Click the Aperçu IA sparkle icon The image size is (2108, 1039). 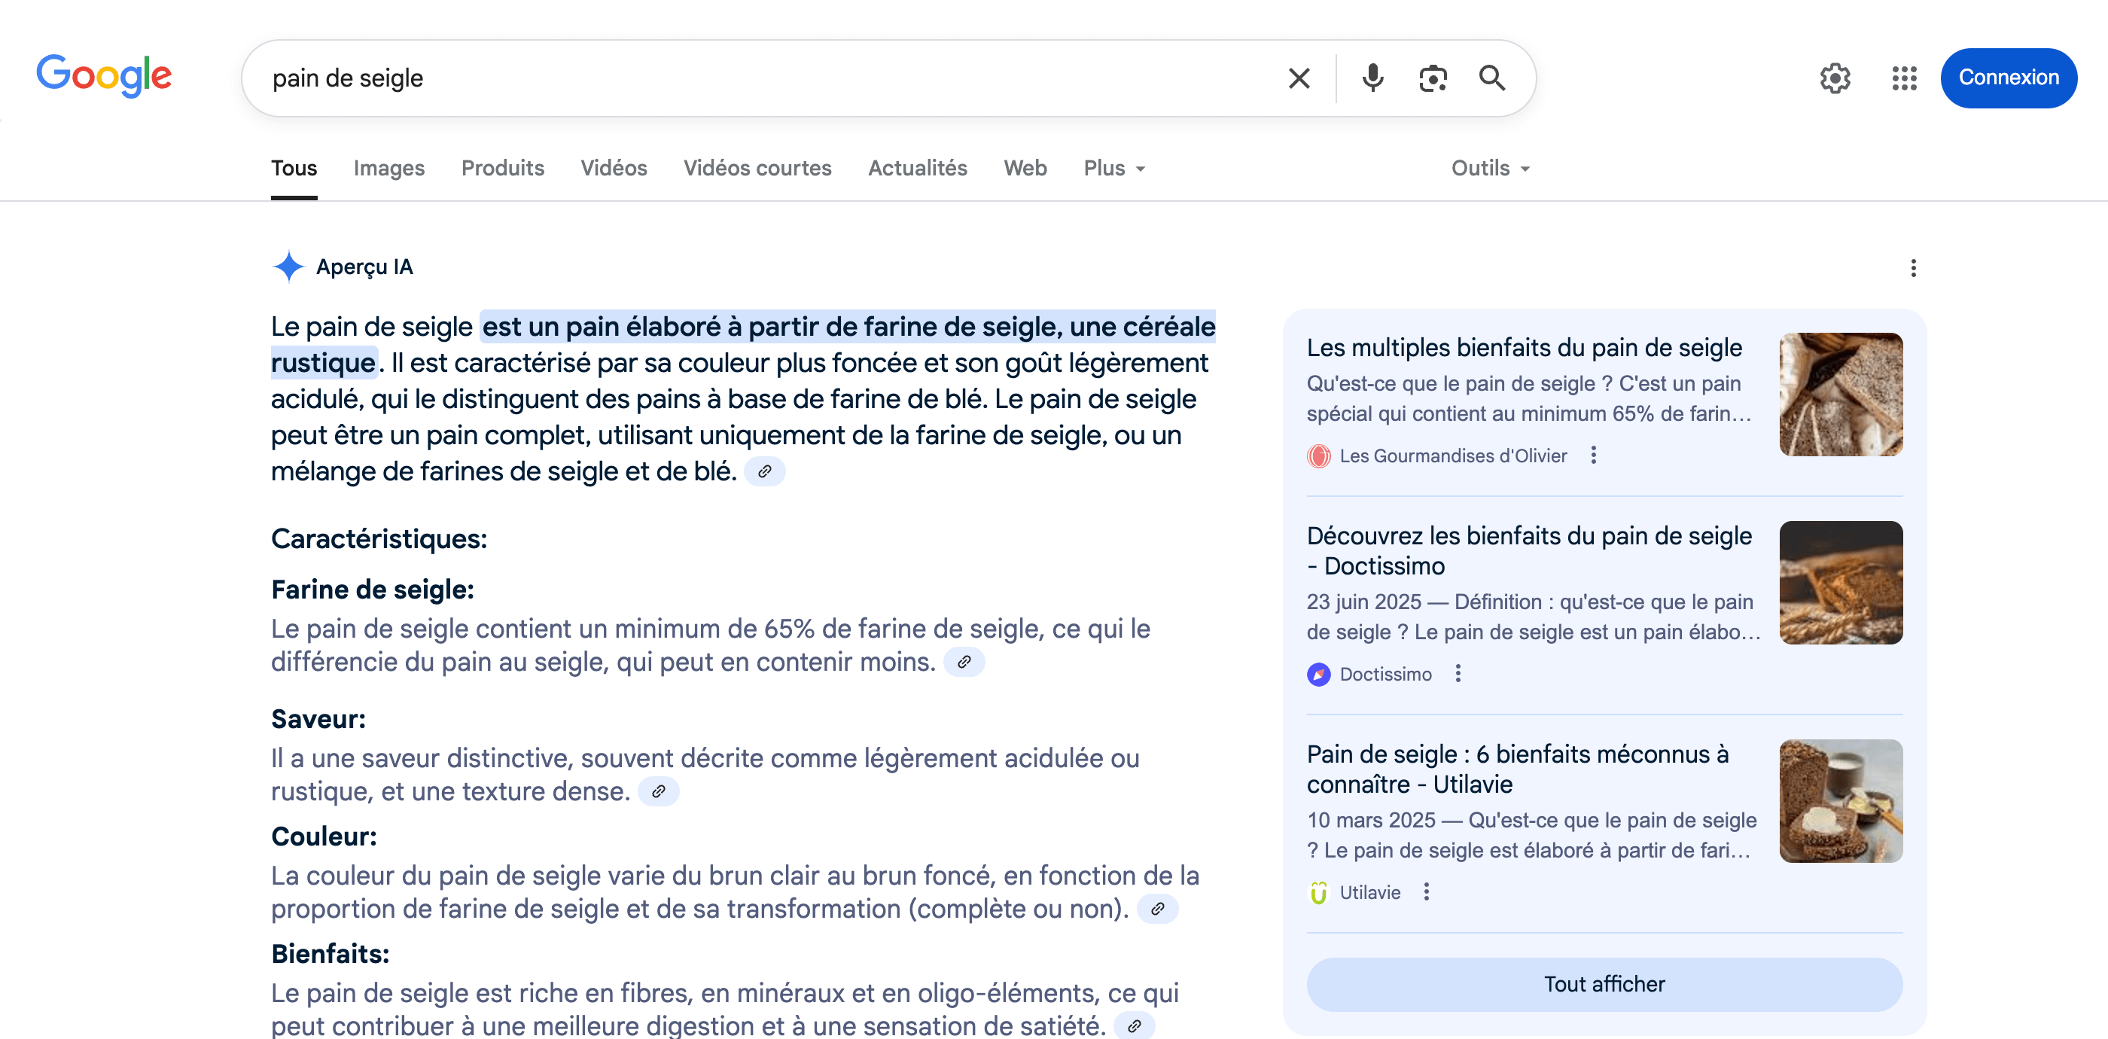coord(288,267)
